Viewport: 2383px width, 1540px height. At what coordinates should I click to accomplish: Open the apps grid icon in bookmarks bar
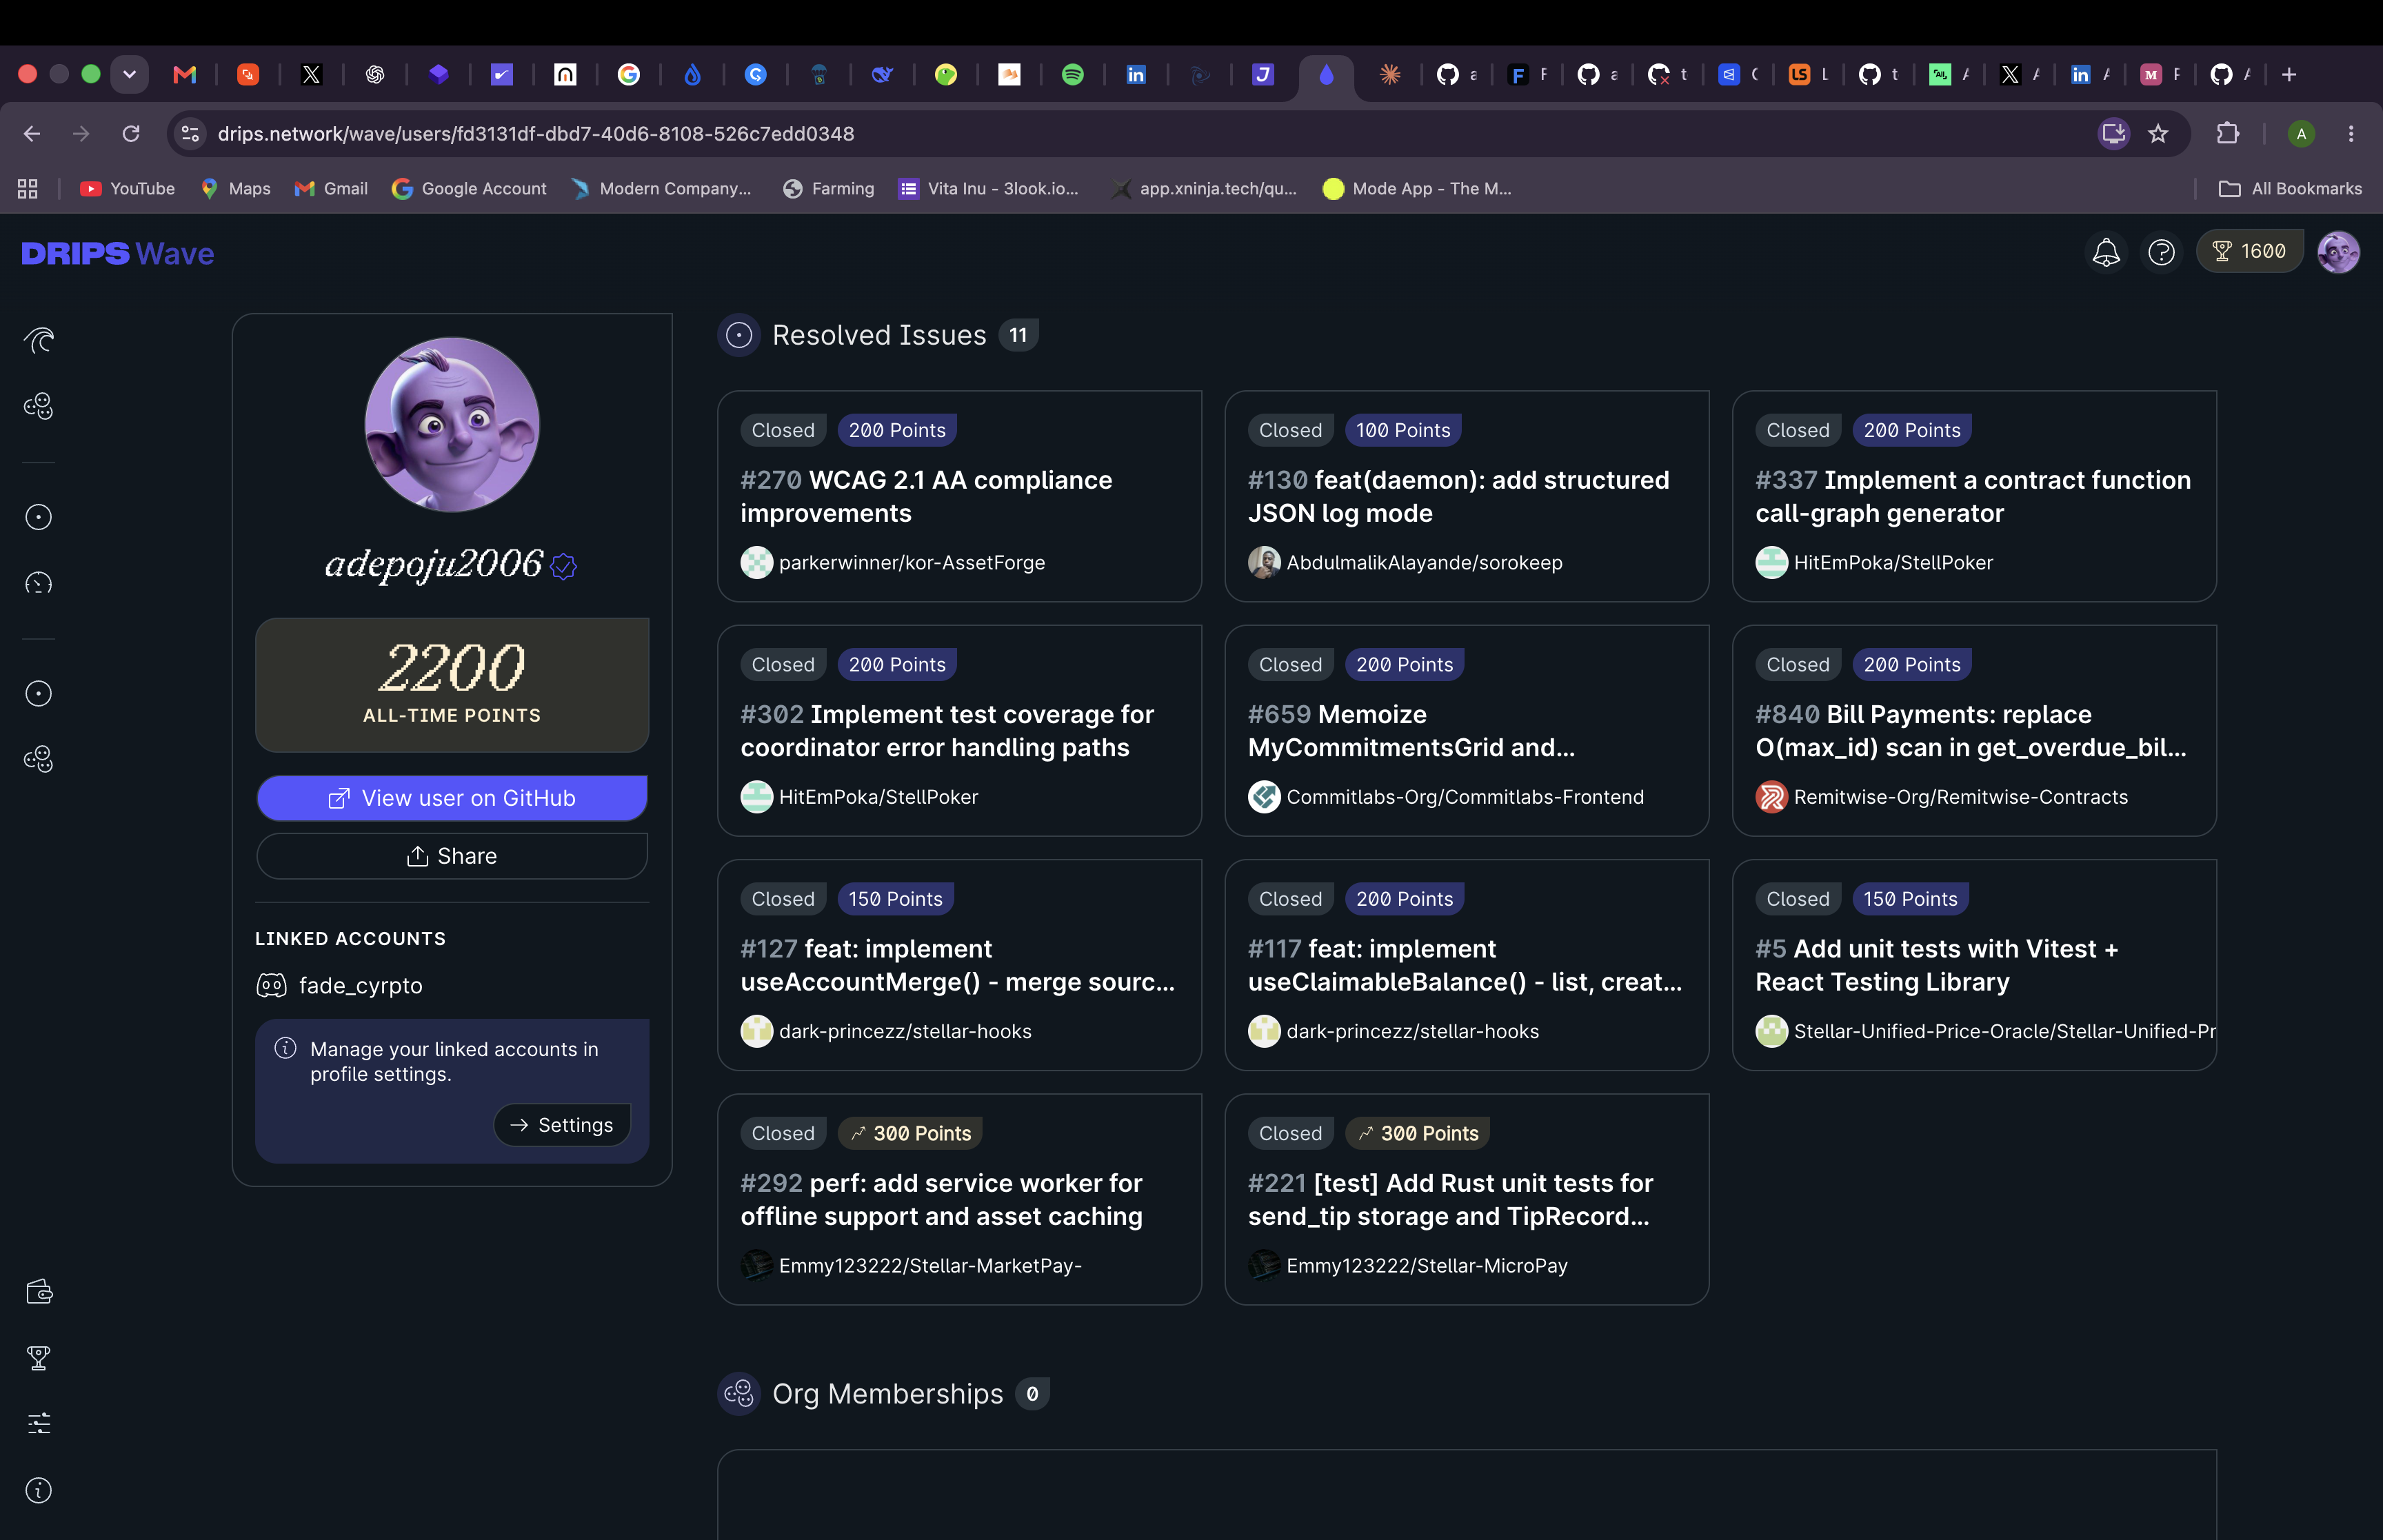click(28, 188)
